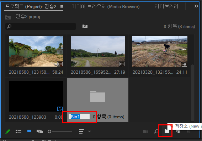This screenshot has height=141, width=202.
Task: Click the Bin1 name edit field
Action: point(79,117)
